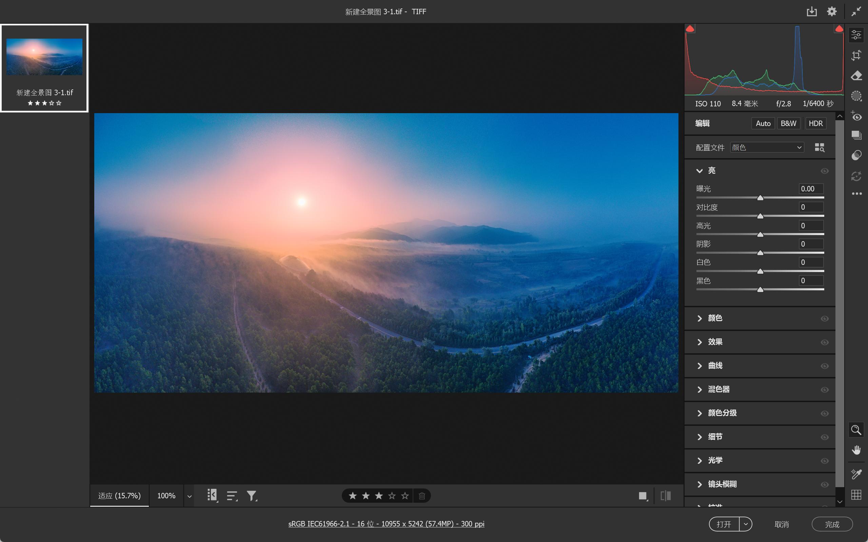The width and height of the screenshot is (868, 542).
Task: Toggle eye icon for 混色器 panel
Action: [824, 390]
